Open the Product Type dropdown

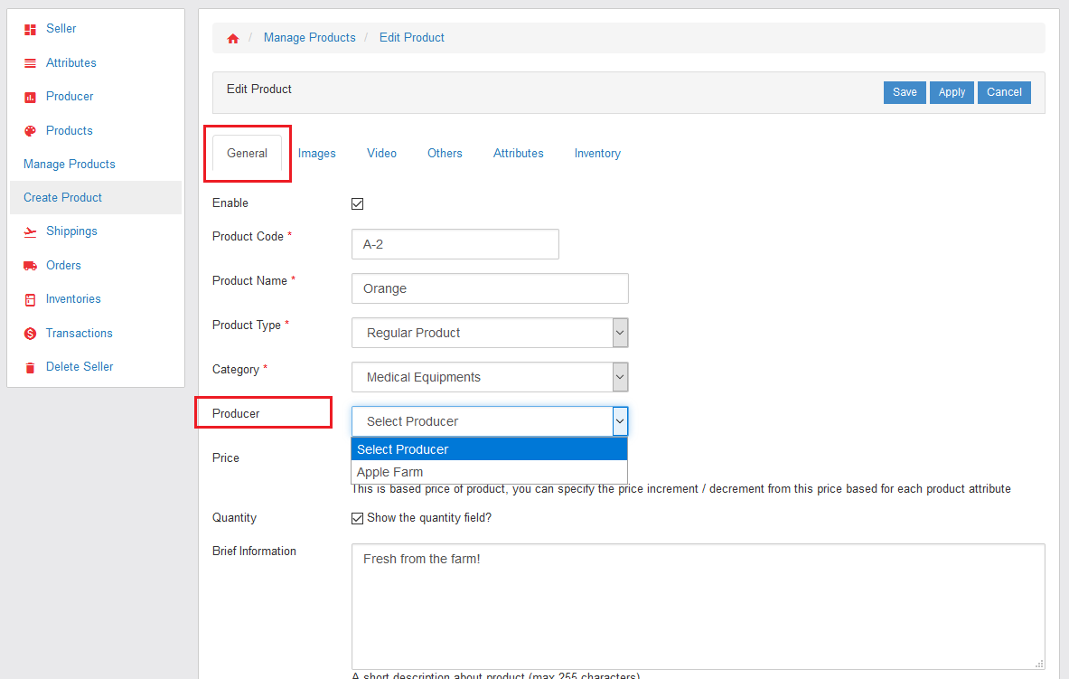tap(489, 333)
